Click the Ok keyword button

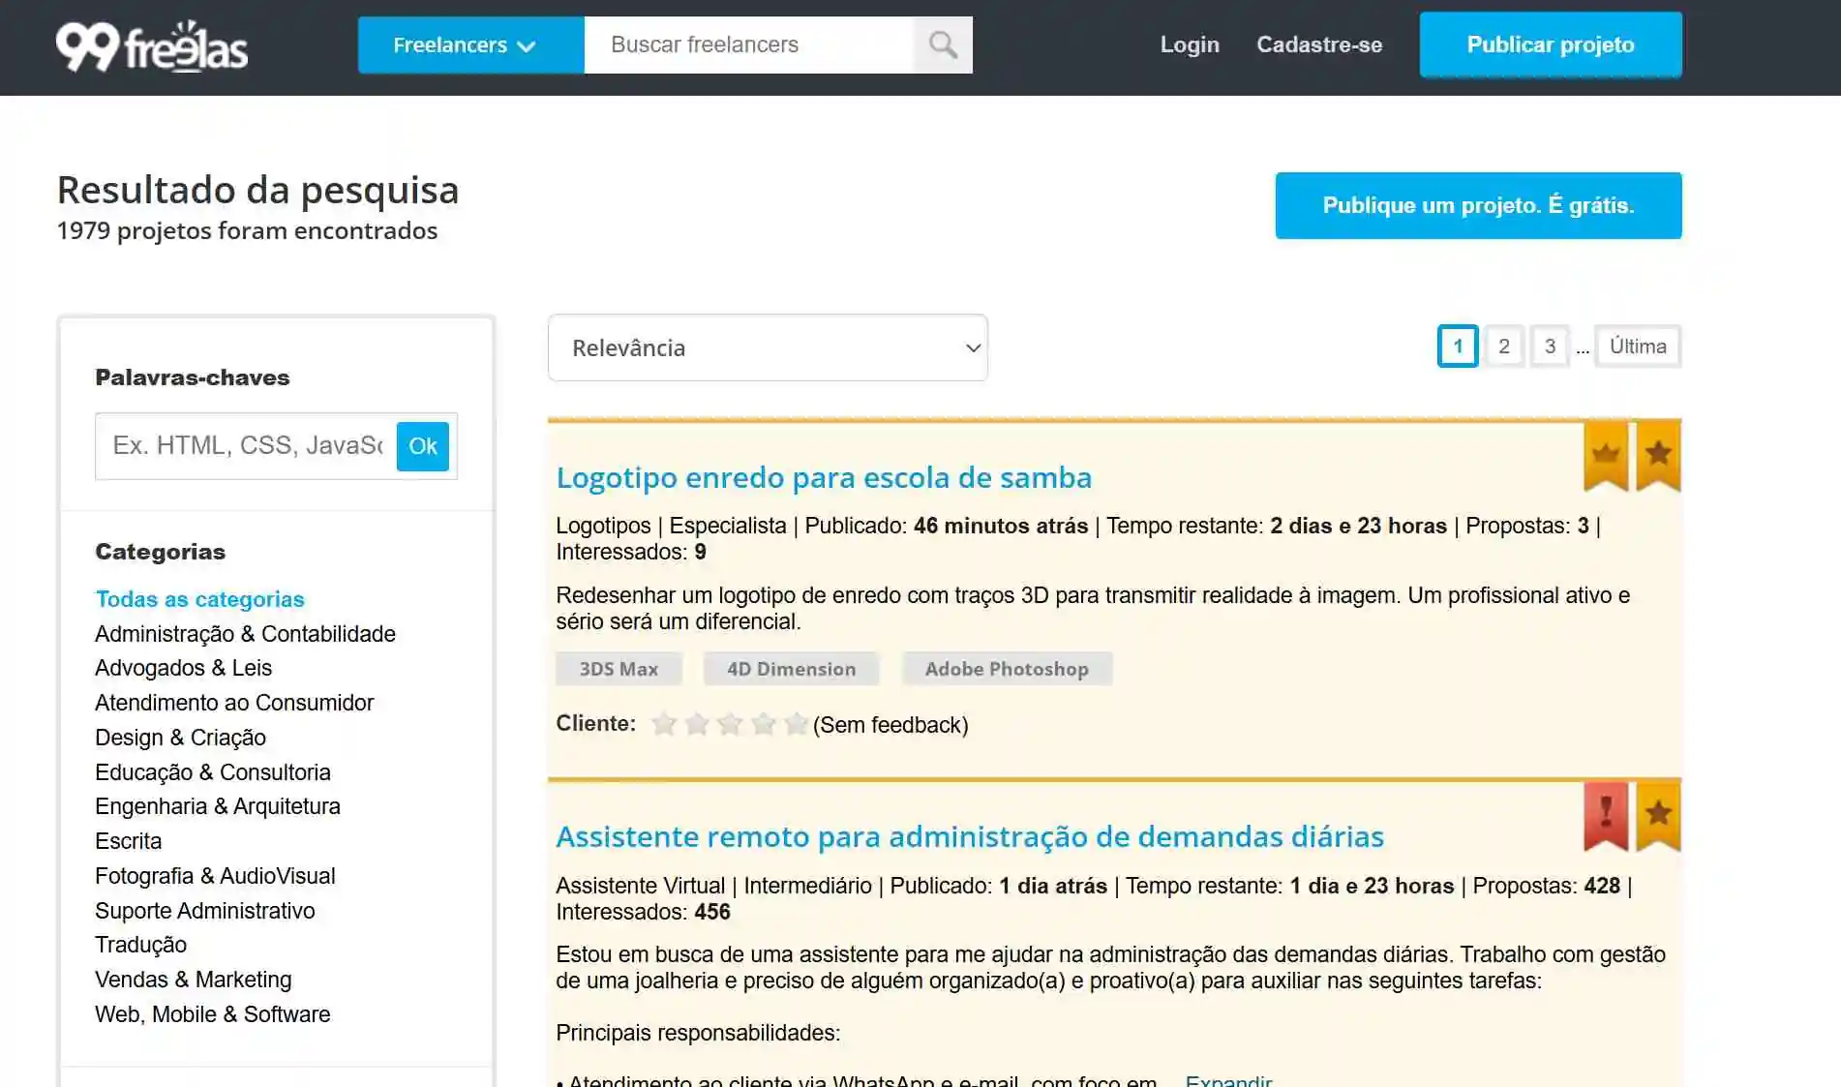(423, 446)
